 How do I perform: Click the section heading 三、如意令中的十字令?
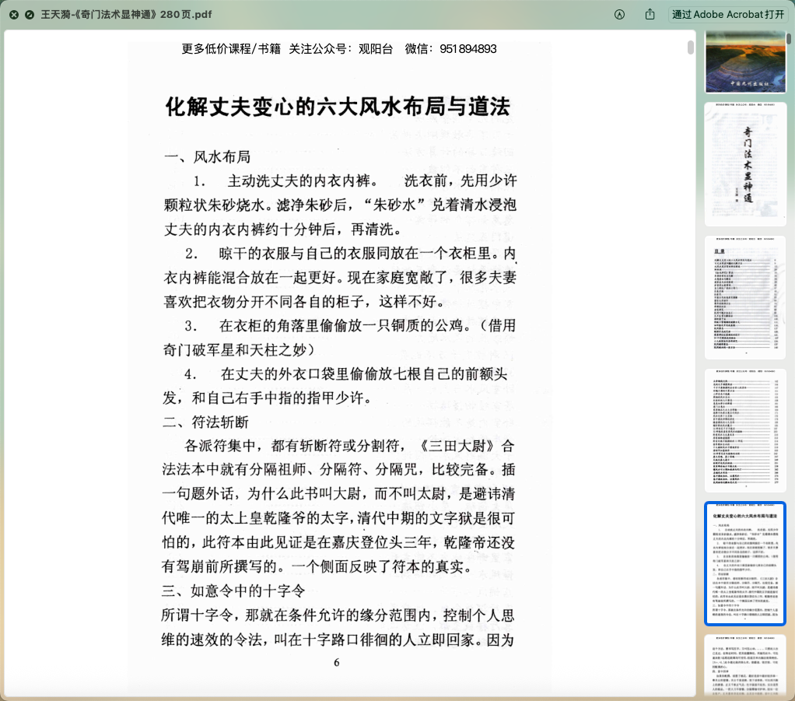click(x=233, y=591)
